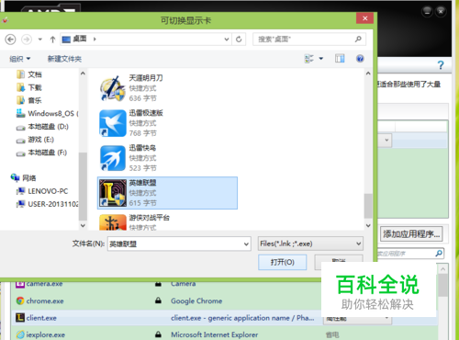
Task: Select LENOVO-PC network computer
Action: coord(42,191)
